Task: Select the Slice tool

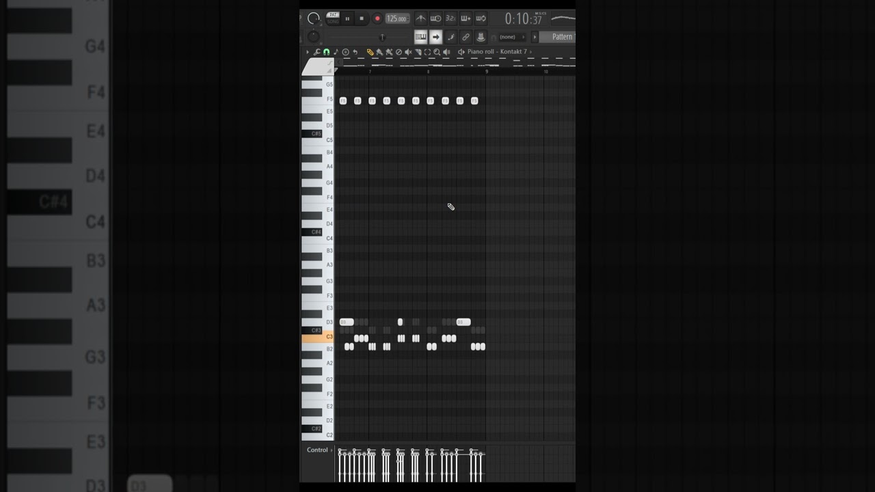Action: [418, 52]
